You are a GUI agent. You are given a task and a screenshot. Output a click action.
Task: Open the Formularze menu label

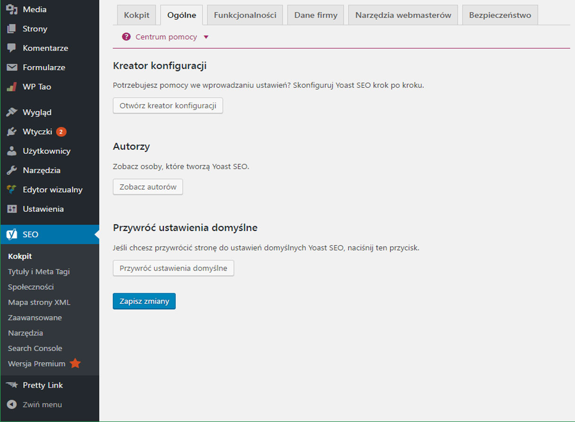44,68
